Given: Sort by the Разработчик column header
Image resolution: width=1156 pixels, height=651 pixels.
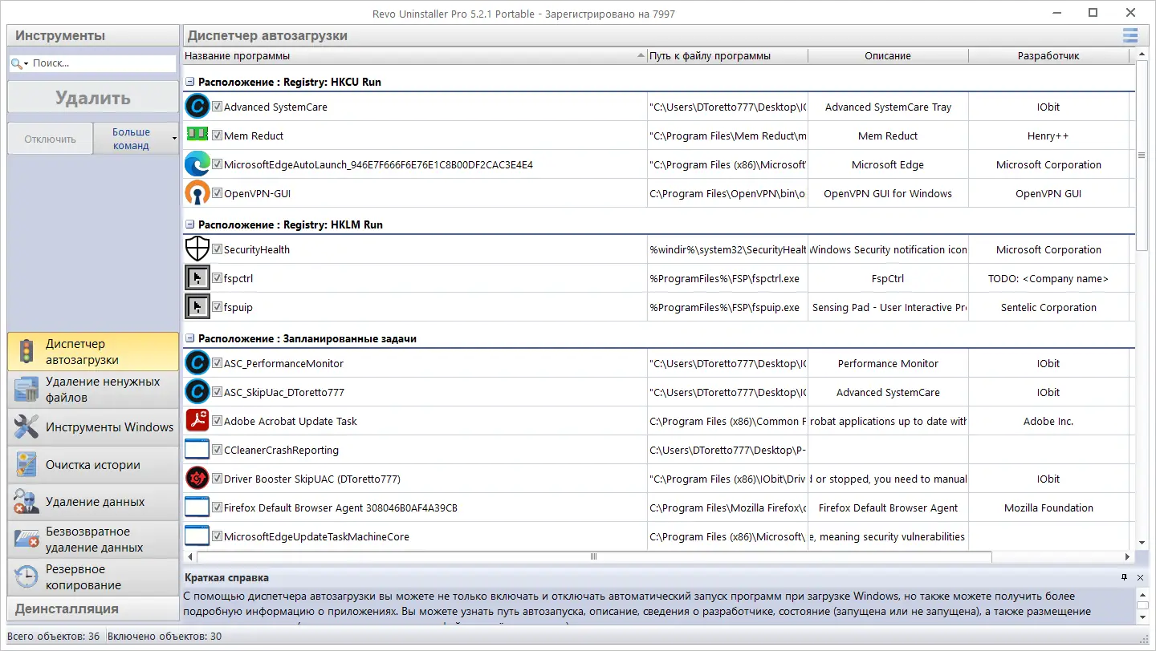Looking at the screenshot, I should point(1048,56).
